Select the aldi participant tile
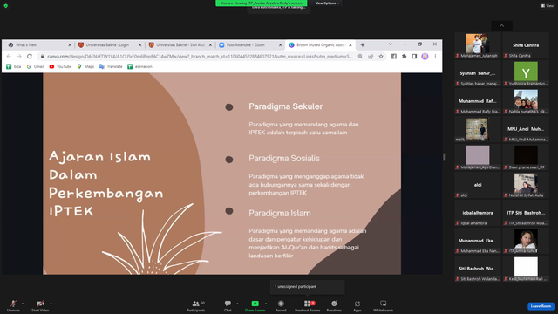 click(x=478, y=185)
